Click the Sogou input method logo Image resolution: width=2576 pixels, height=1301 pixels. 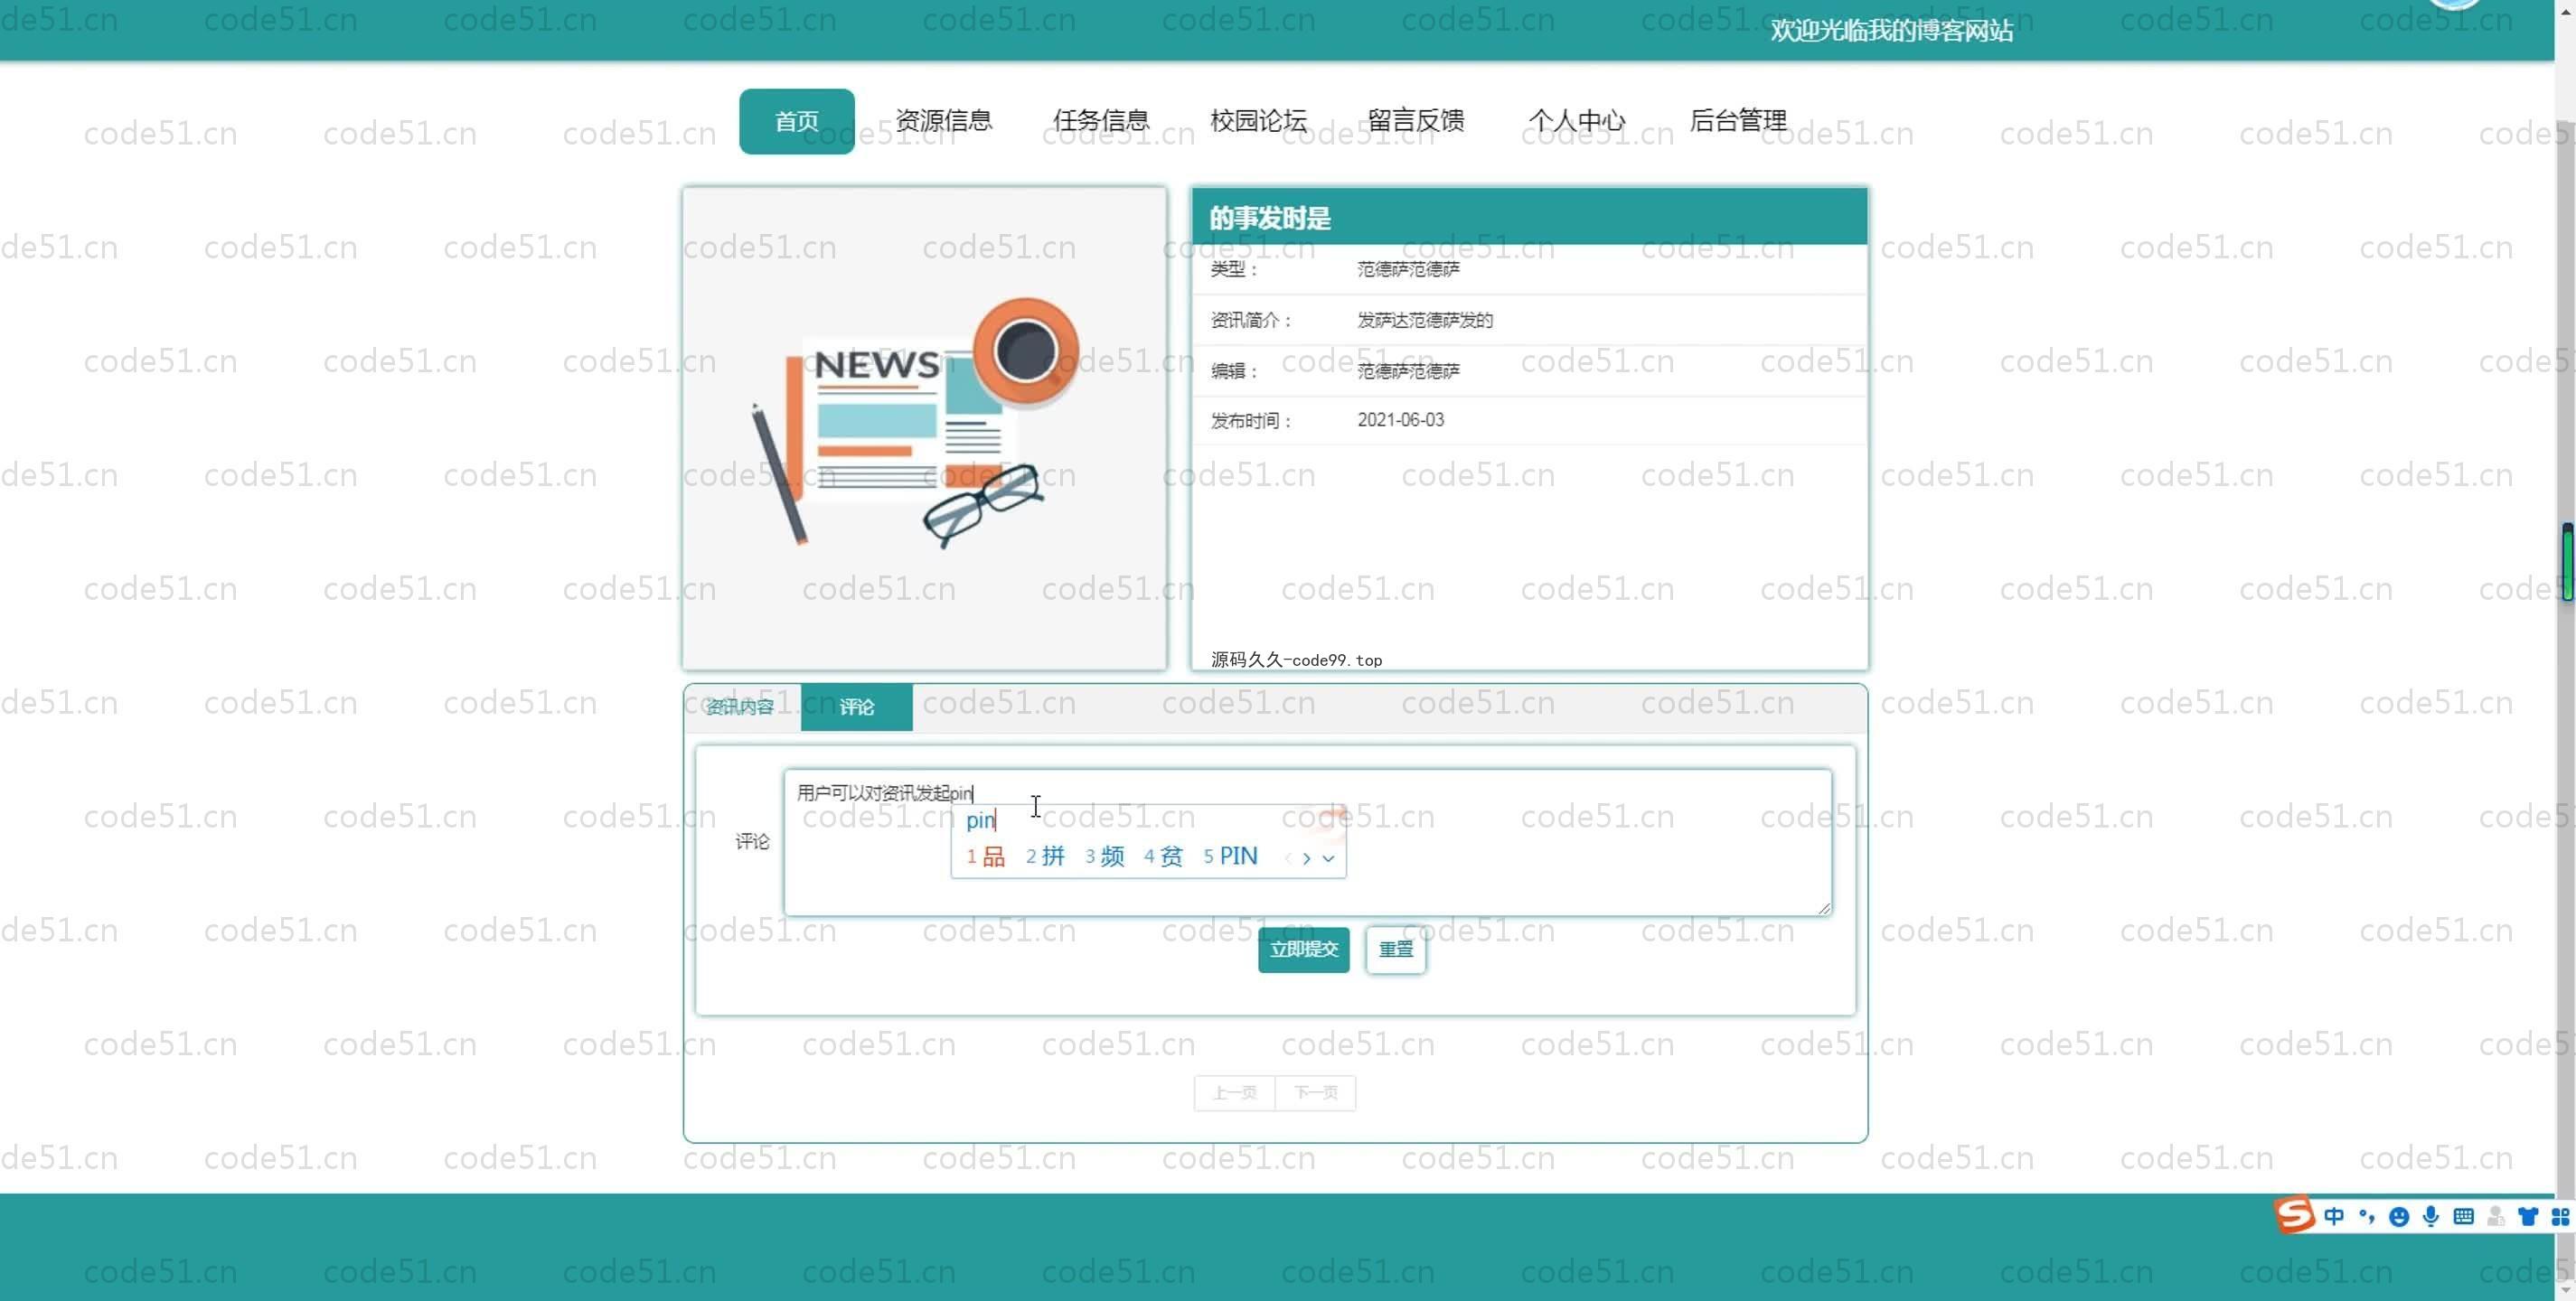pyautogui.click(x=2294, y=1215)
